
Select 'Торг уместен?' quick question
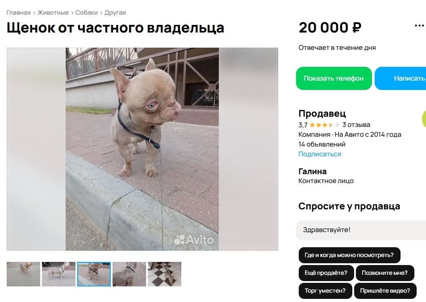[x=325, y=290]
